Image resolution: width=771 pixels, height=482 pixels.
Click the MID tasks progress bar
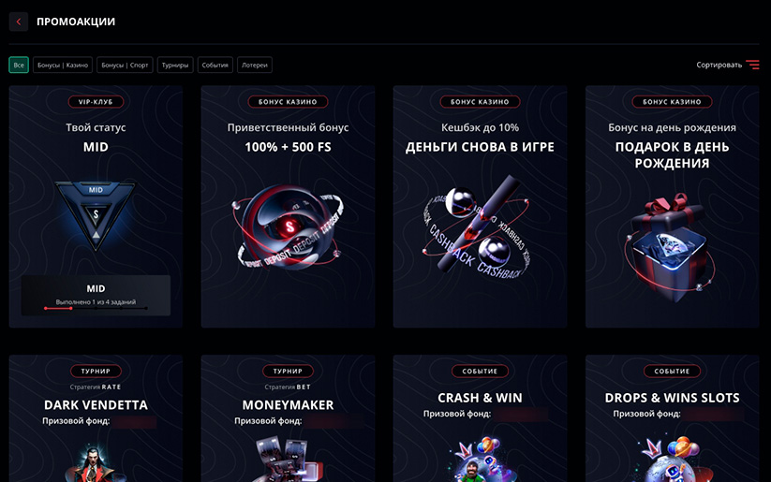pos(96,309)
